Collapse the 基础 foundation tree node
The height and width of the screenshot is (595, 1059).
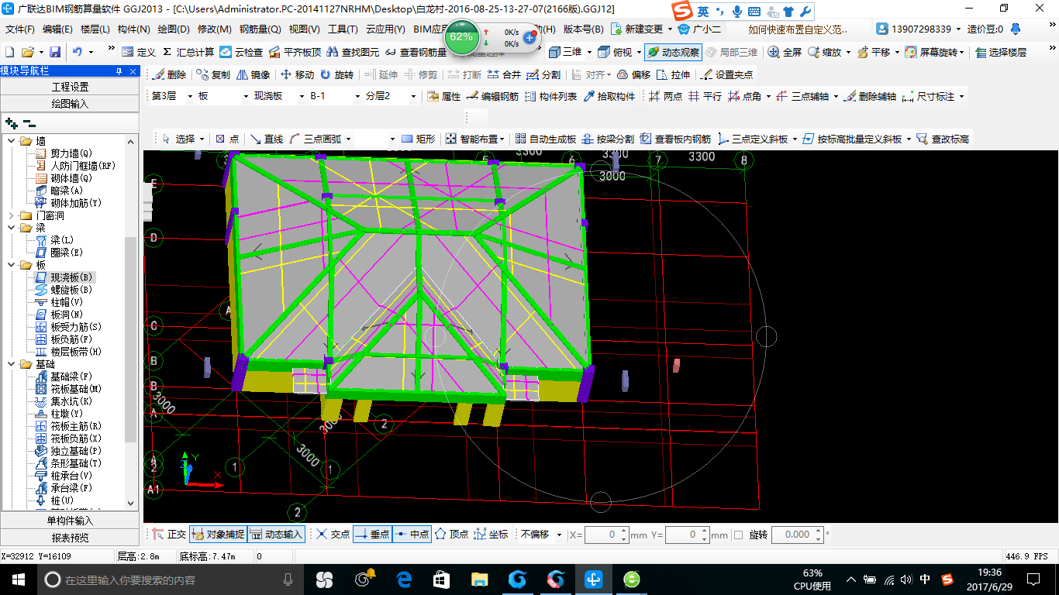12,364
